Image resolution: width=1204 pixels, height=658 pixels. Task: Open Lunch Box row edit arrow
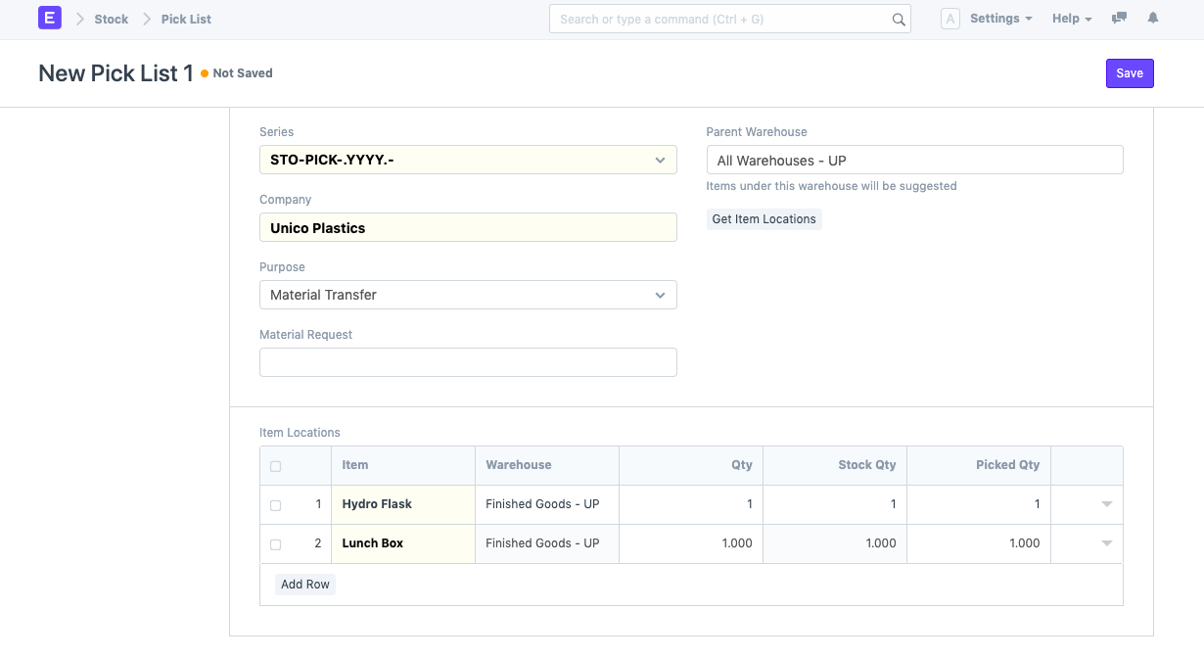(1106, 543)
